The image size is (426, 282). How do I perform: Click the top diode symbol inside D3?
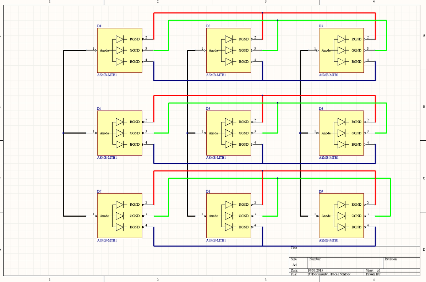342,39
